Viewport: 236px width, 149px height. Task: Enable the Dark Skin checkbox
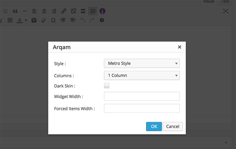[x=107, y=86]
